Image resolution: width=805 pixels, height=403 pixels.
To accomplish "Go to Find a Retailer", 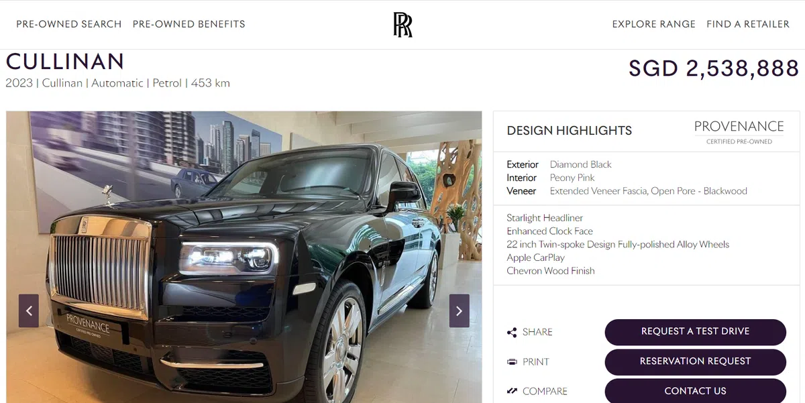I will (748, 24).
